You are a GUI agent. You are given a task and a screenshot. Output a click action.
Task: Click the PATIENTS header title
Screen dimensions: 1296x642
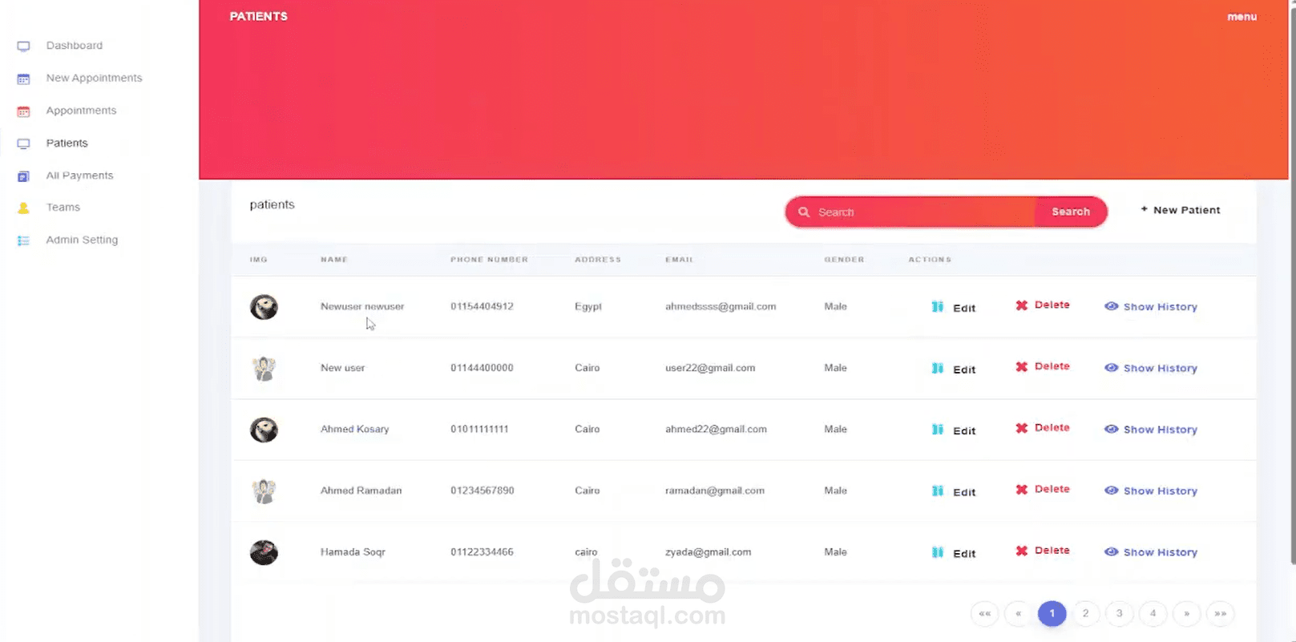coord(258,16)
